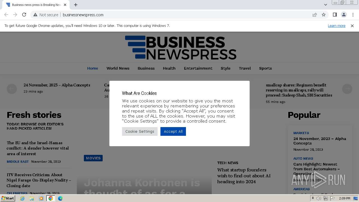The width and height of the screenshot is (359, 202).
Task: Click the share page icon
Action: point(315,15)
